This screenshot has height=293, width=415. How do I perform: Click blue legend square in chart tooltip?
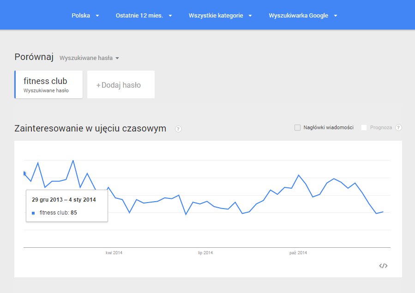(x=33, y=213)
